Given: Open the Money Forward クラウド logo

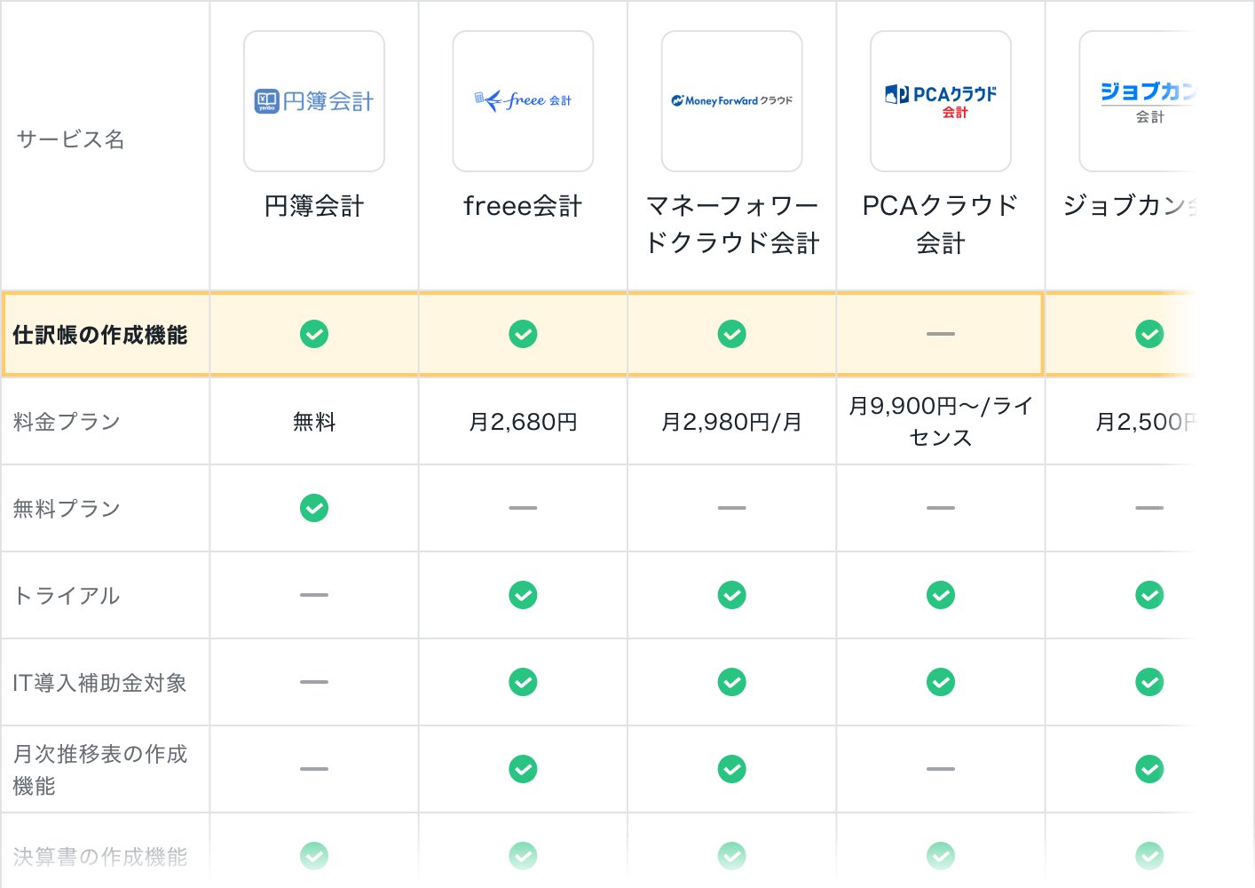Looking at the screenshot, I should [x=731, y=101].
